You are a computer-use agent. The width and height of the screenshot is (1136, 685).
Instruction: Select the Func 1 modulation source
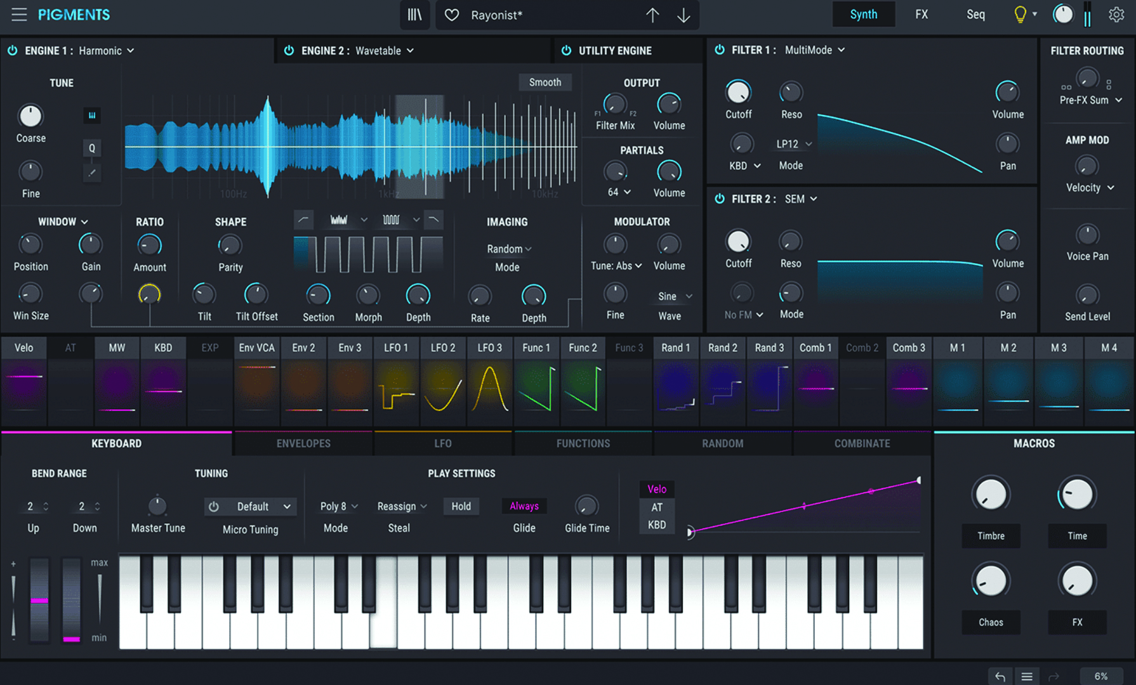536,381
